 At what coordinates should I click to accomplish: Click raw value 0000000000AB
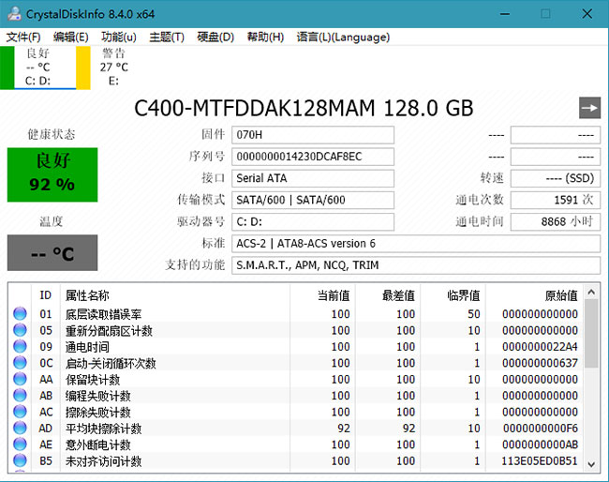(541, 444)
